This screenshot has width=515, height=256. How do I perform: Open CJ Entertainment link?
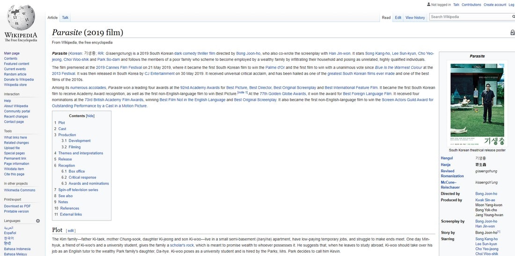pos(159,73)
